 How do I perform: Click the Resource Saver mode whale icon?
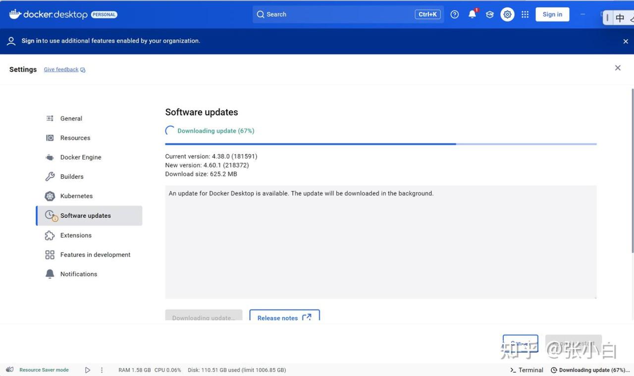[x=10, y=370]
